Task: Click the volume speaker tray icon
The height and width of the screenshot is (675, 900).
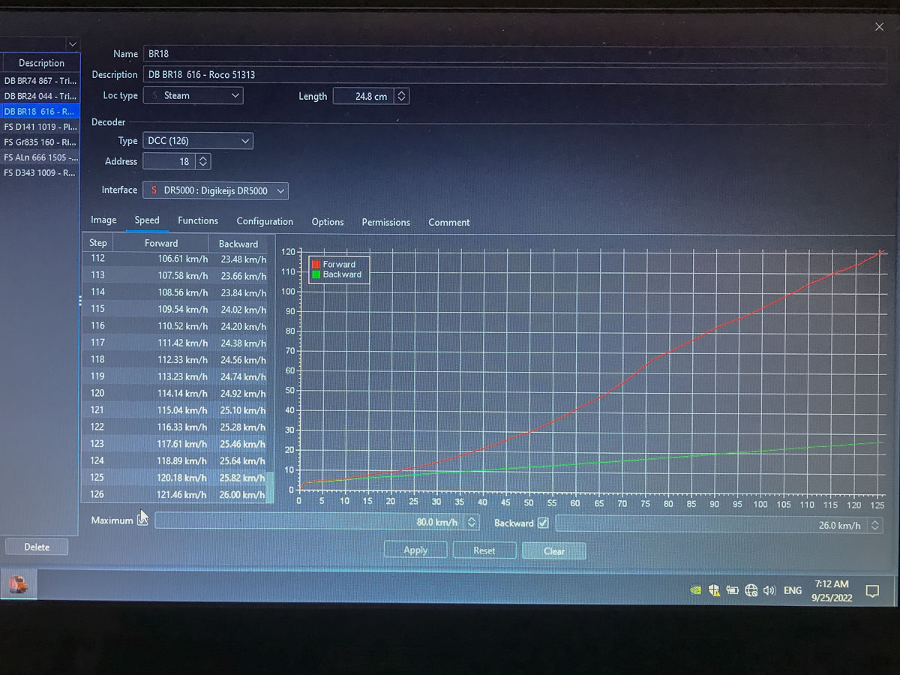Action: click(x=769, y=591)
